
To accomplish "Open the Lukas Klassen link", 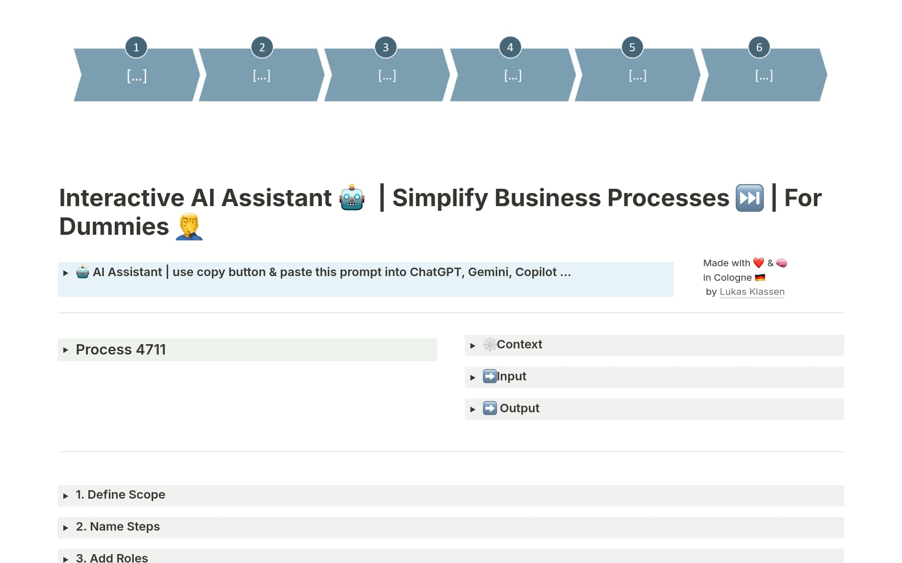I will coord(752,292).
